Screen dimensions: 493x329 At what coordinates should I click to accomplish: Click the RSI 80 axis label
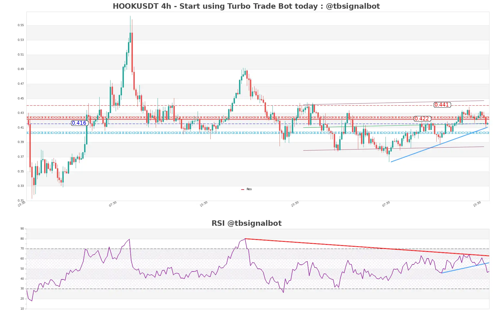22,239
